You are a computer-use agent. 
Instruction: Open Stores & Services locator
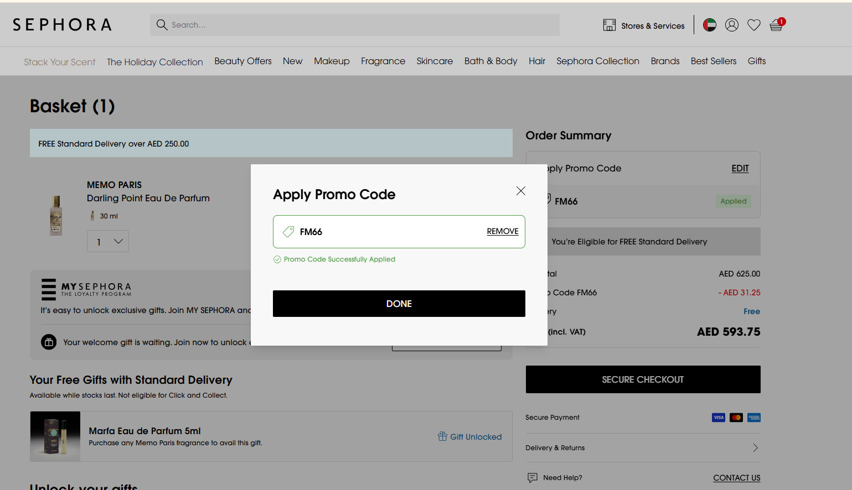coord(644,25)
